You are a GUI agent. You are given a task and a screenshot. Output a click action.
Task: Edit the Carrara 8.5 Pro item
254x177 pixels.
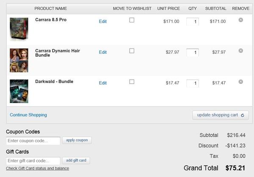[x=103, y=21]
